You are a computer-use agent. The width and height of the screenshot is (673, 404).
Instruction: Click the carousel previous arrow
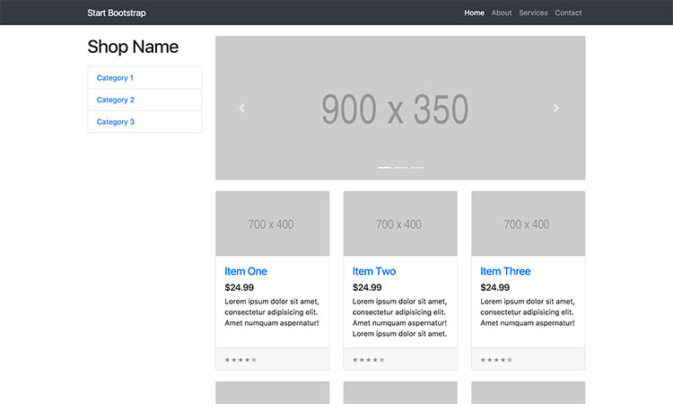coord(242,108)
